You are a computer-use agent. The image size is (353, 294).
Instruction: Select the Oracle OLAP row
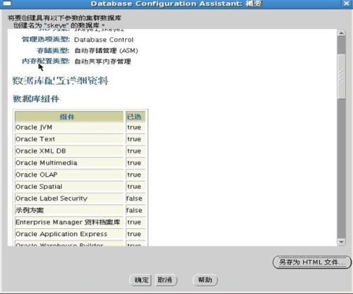80,175
